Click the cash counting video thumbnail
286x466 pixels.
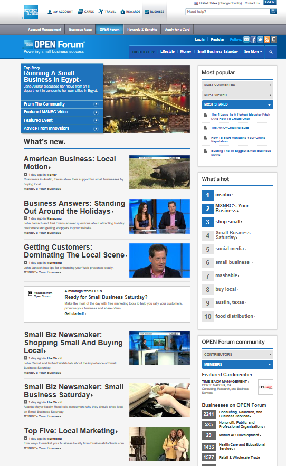pos(159,400)
